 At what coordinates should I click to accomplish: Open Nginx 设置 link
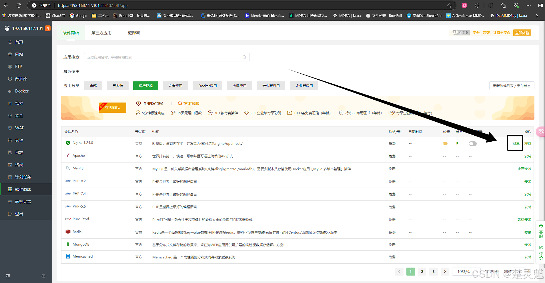[516, 143]
